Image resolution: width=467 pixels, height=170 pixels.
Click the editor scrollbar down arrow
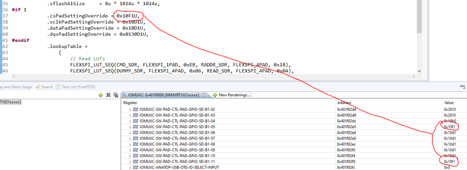[419, 71]
